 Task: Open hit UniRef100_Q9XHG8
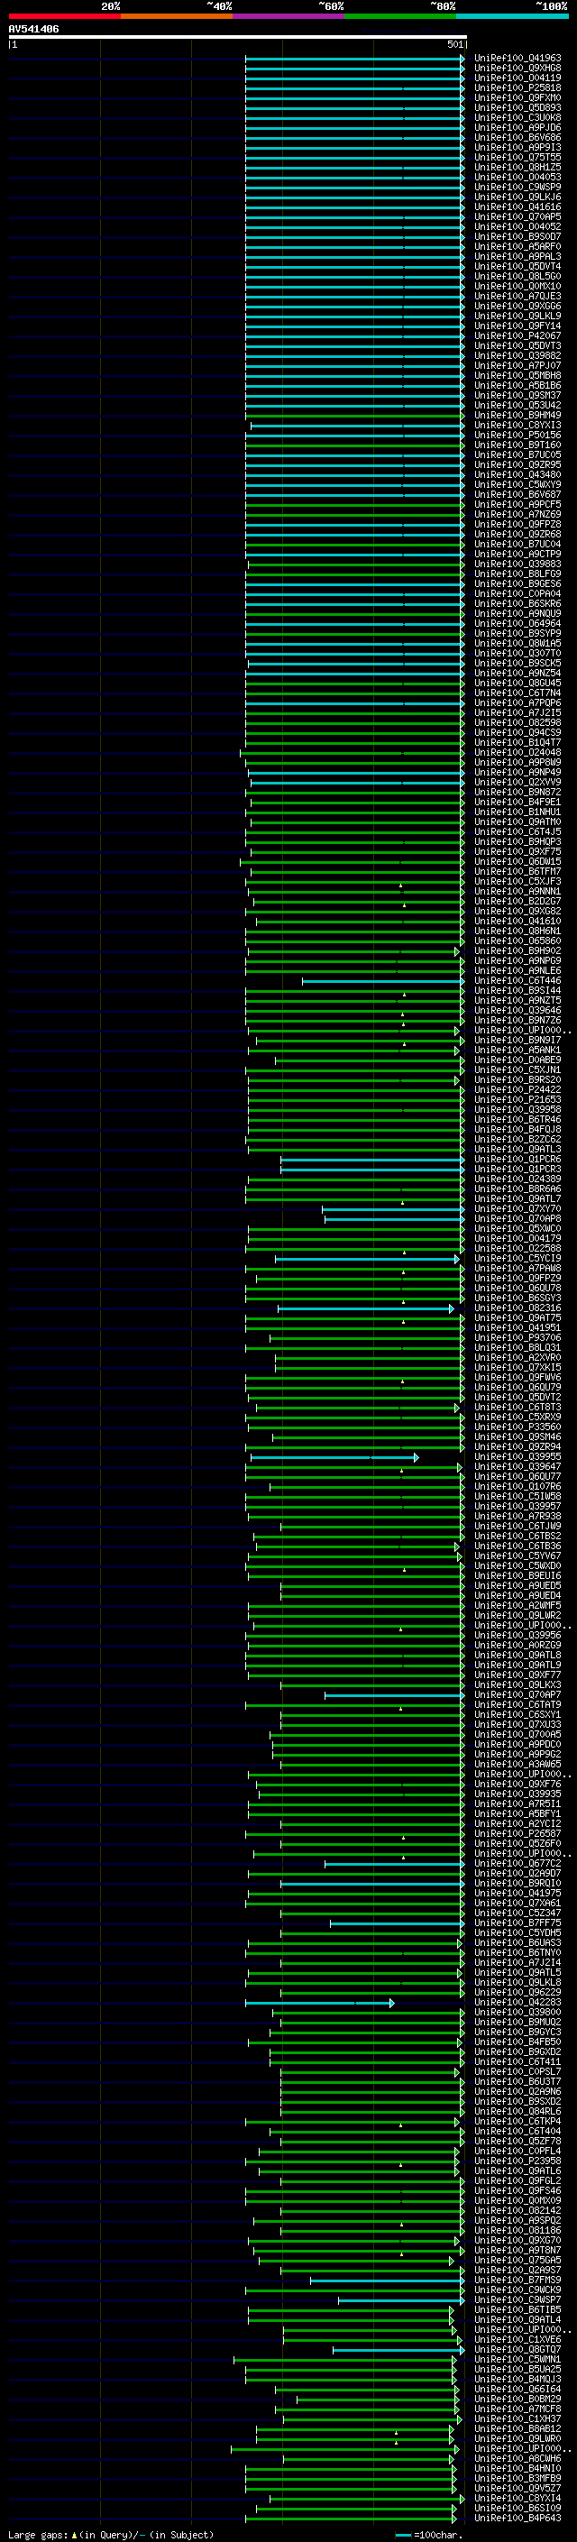pos(517,69)
